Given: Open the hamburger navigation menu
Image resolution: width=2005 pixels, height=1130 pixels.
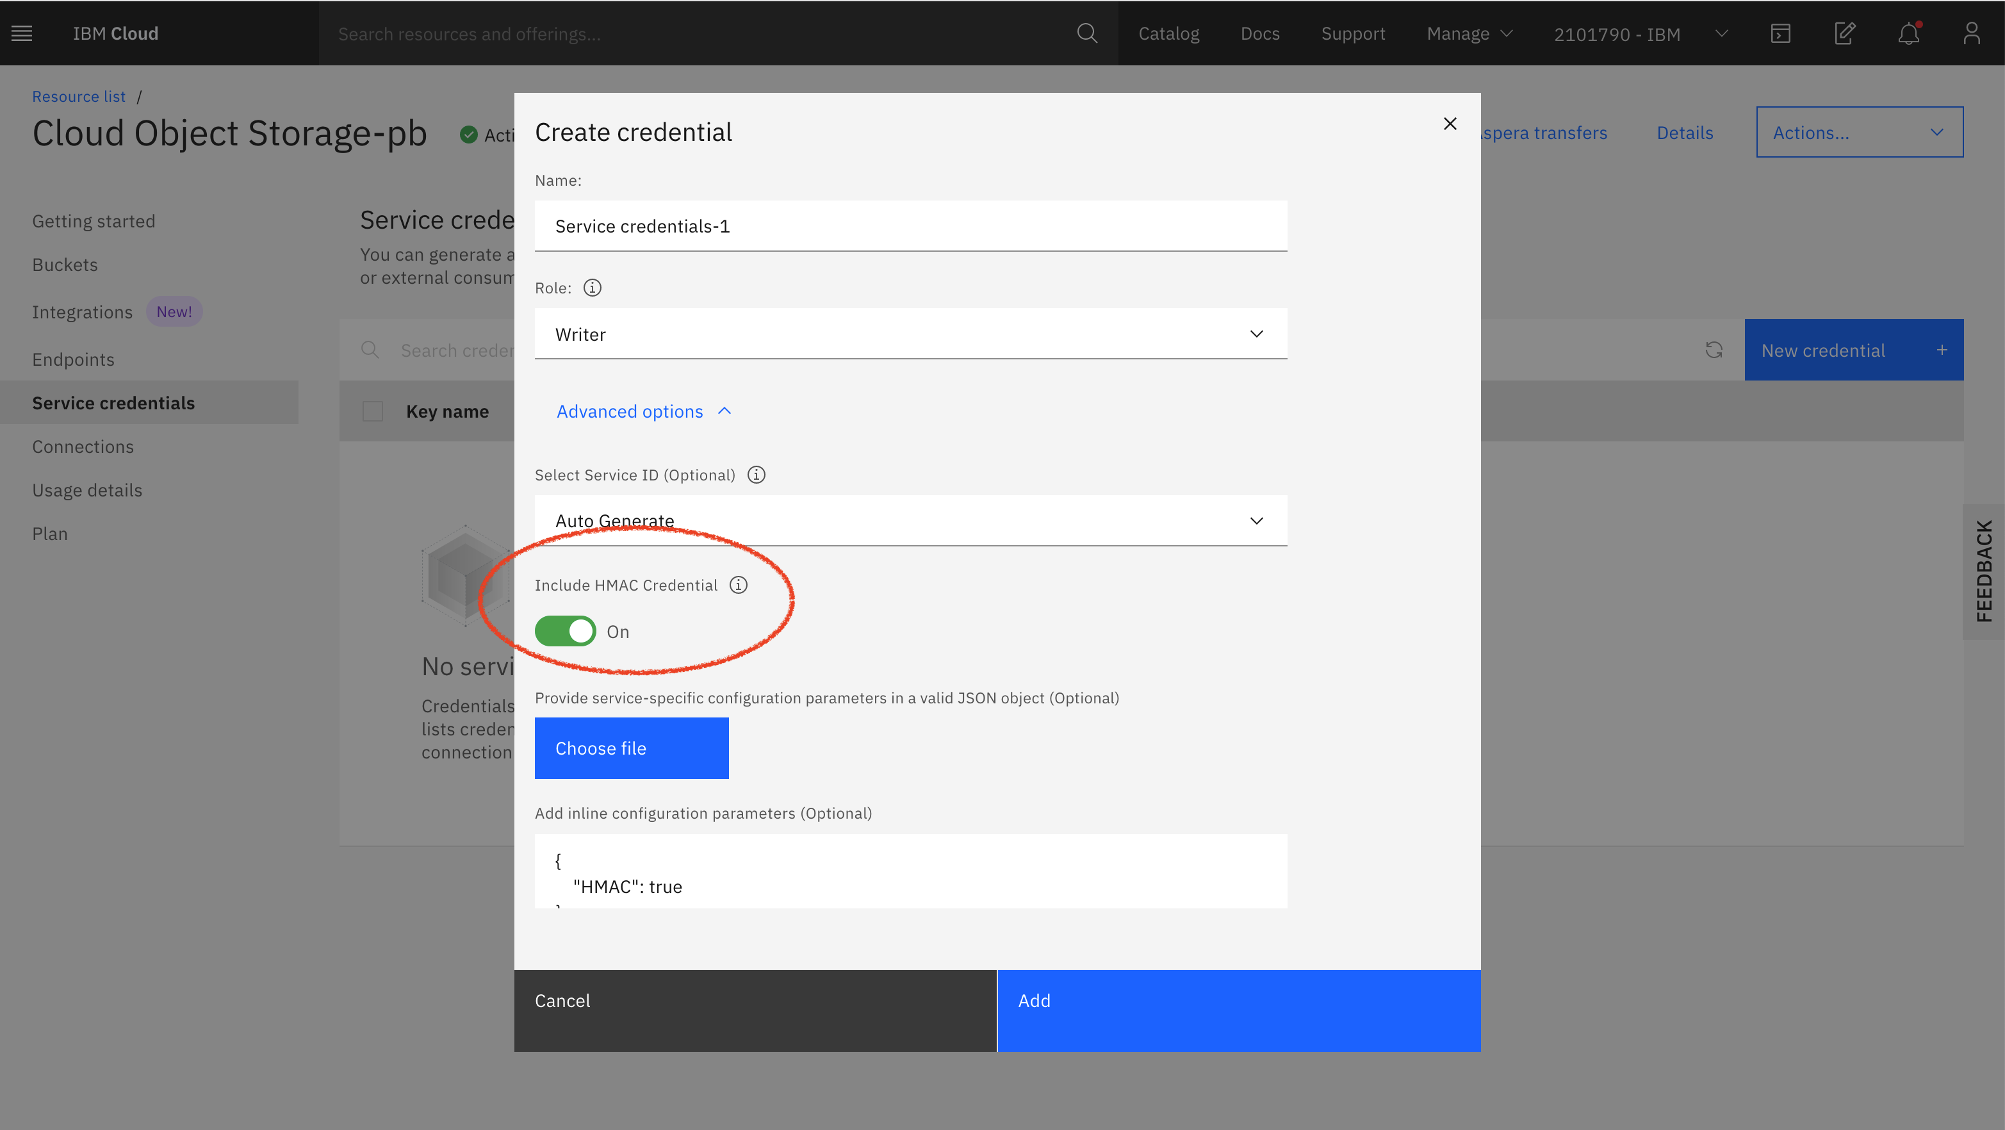Looking at the screenshot, I should click(22, 33).
